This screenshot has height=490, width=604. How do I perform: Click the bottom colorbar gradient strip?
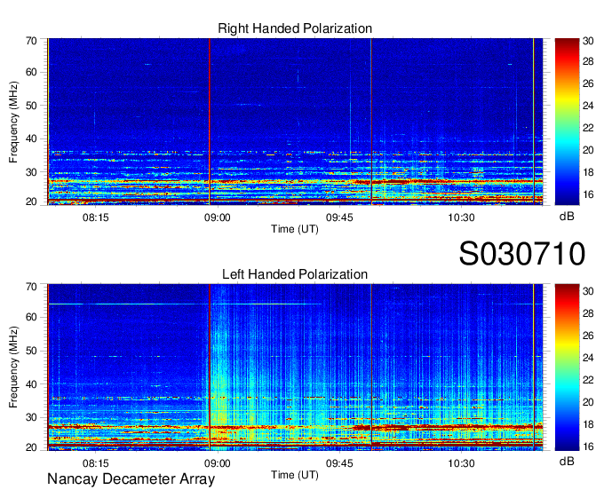tap(567, 367)
